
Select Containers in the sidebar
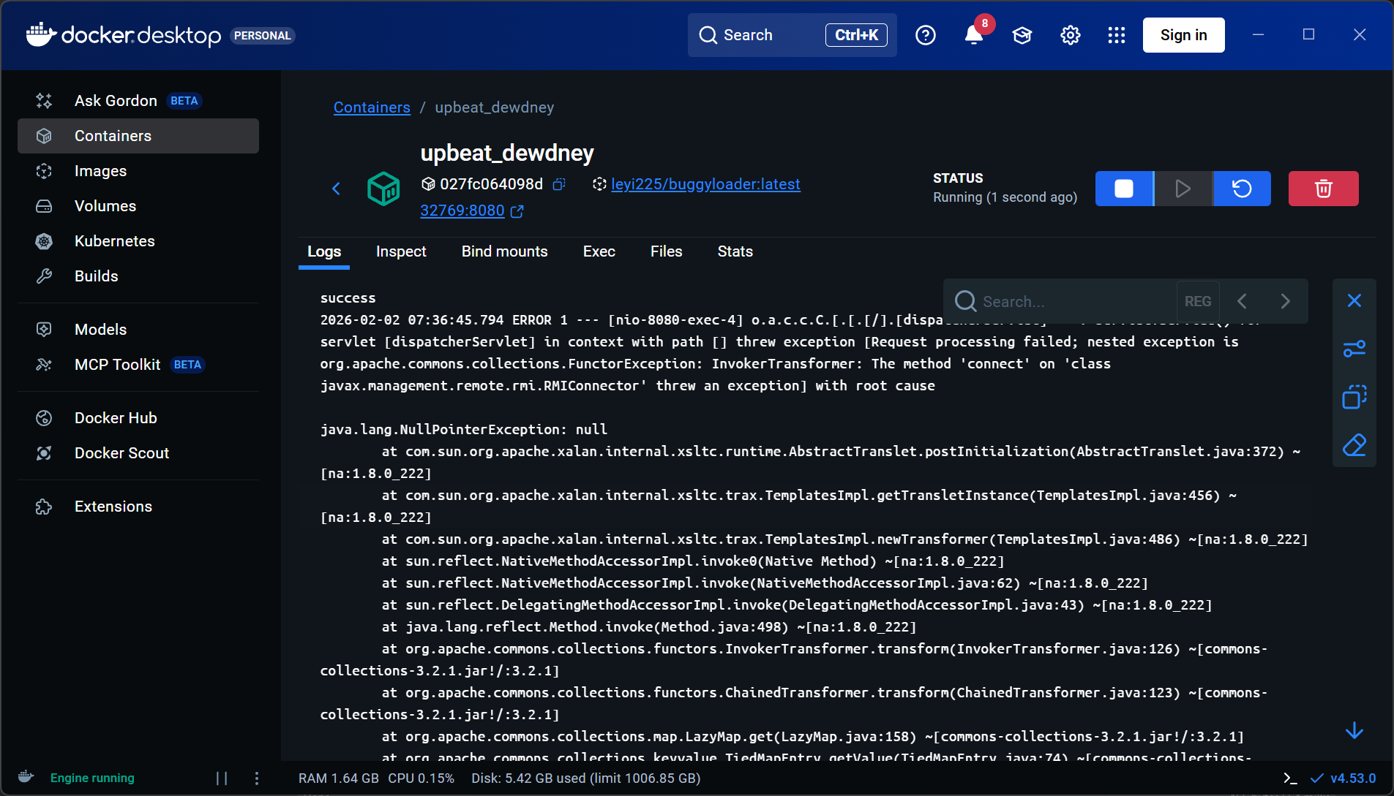point(138,136)
